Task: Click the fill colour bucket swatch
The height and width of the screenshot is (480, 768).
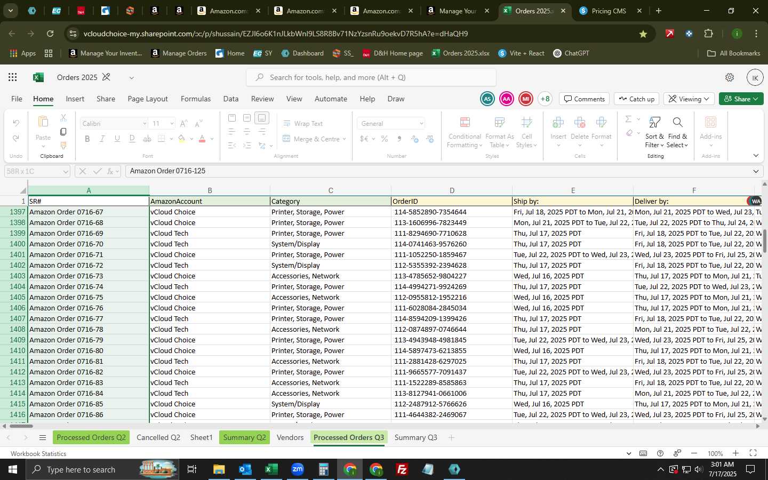Action: (x=182, y=139)
